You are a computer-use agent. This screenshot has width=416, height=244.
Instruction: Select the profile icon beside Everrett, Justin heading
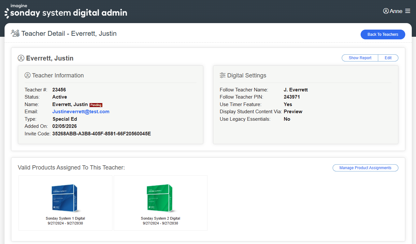pos(21,58)
